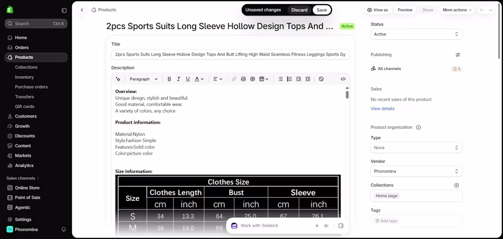
Task: Click the clear formatting icon
Action: [x=321, y=79]
